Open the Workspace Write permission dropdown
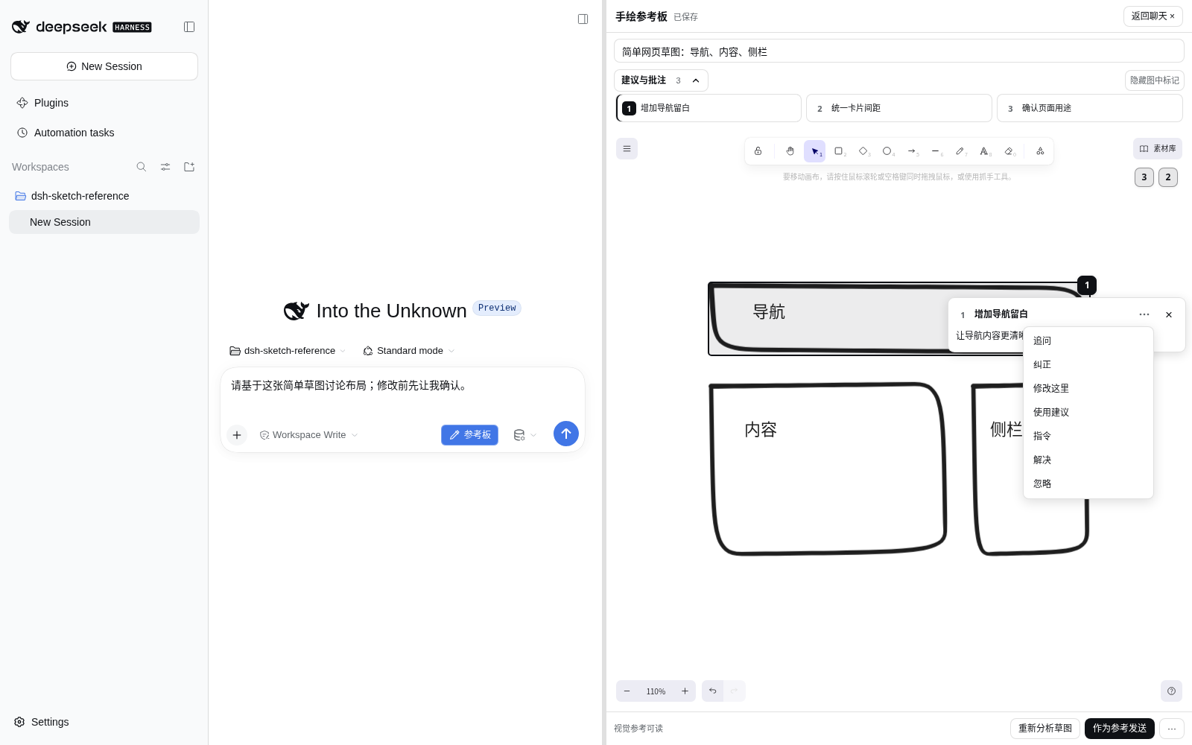 tap(308, 435)
